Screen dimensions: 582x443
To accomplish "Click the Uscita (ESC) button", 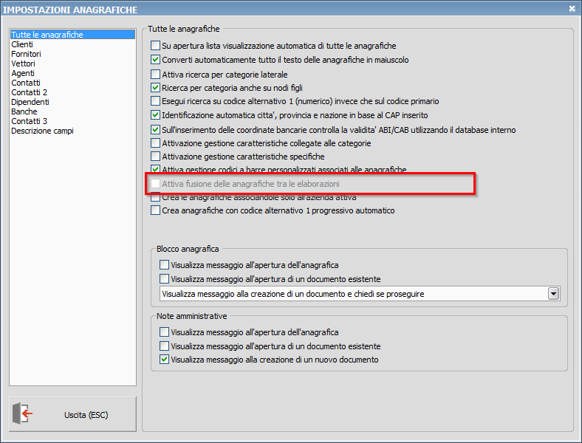I will tap(72, 414).
